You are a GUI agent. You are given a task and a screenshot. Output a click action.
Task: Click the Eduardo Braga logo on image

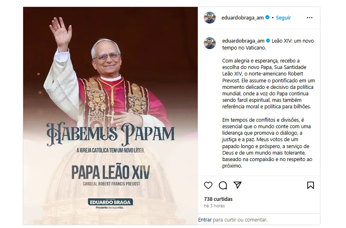click(x=110, y=203)
